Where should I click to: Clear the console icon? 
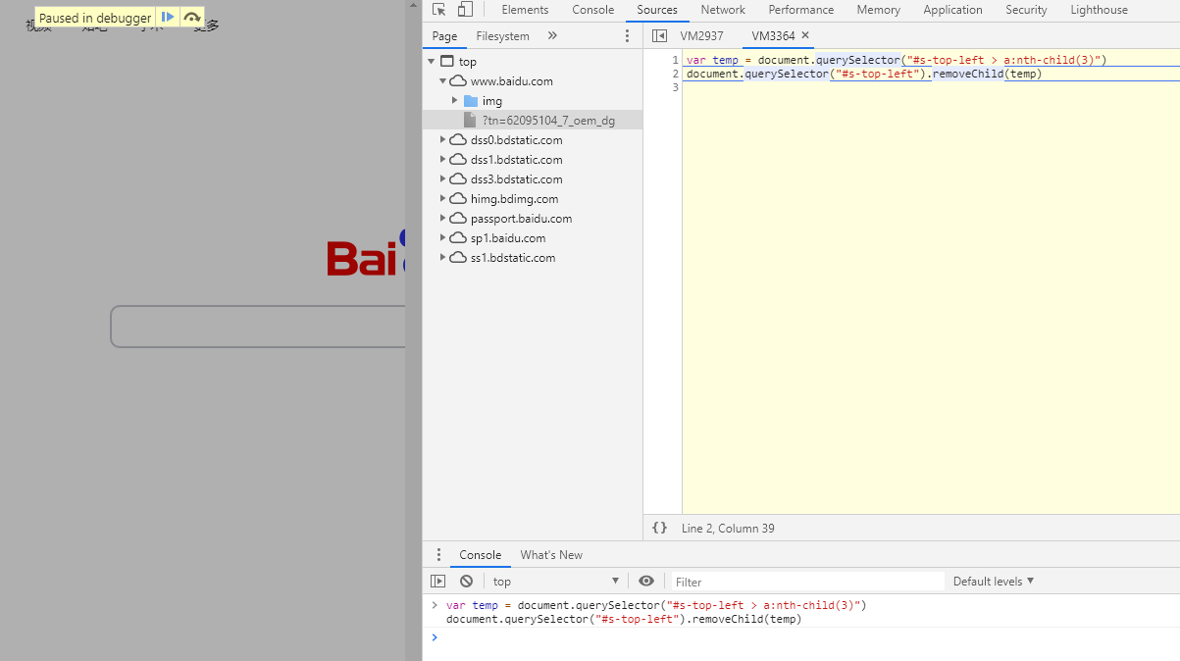click(466, 582)
